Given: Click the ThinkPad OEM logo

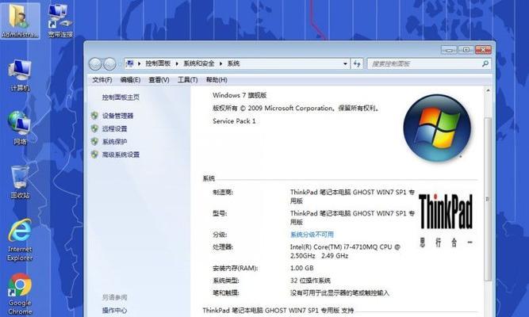Looking at the screenshot, I should [x=446, y=220].
